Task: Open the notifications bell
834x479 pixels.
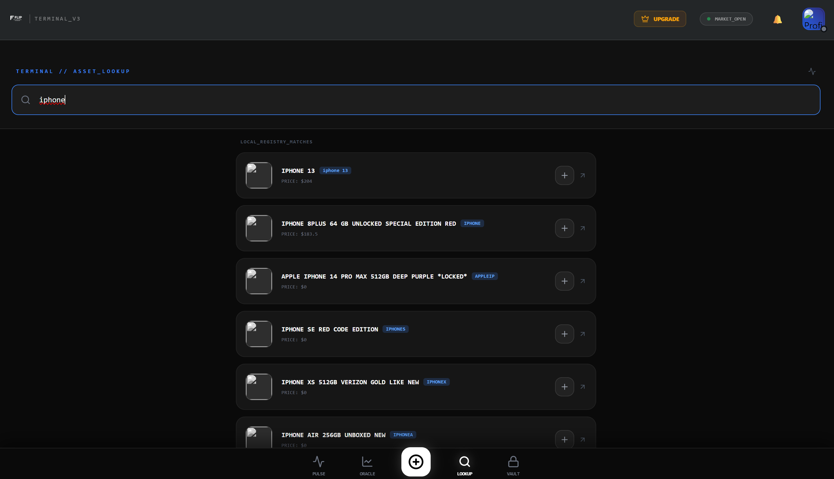Action: click(777, 19)
